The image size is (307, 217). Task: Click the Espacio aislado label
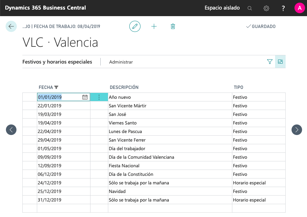pos(222,8)
